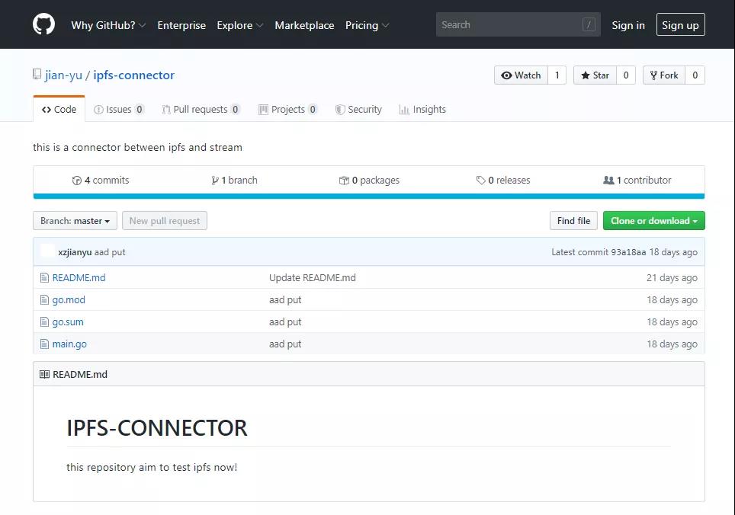
Task: Click the fork count next to Fork
Action: tap(695, 75)
